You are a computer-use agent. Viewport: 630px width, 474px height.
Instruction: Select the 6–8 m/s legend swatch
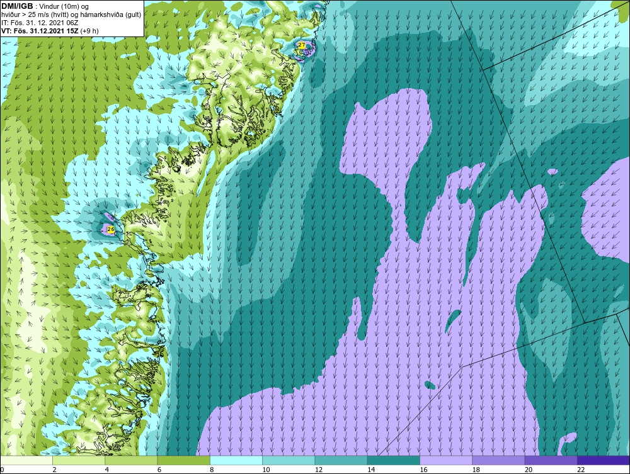(183, 460)
